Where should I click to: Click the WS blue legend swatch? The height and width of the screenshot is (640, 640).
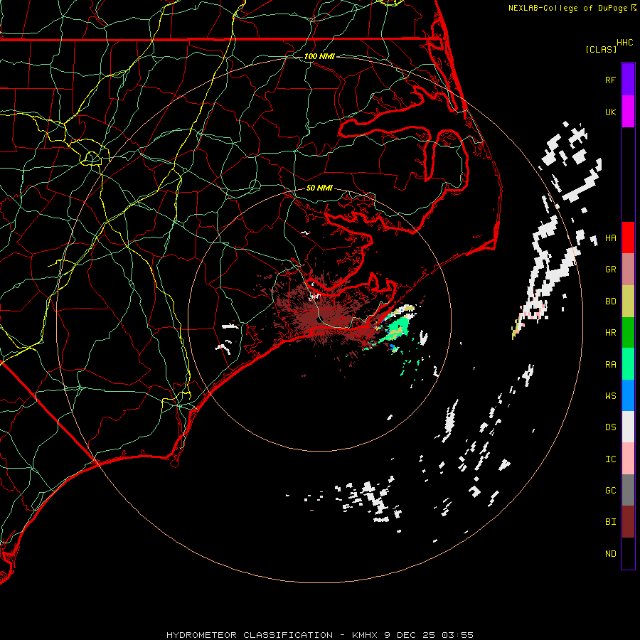pyautogui.click(x=628, y=395)
